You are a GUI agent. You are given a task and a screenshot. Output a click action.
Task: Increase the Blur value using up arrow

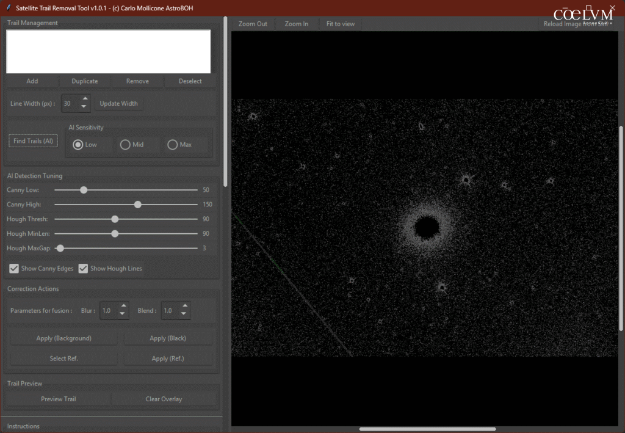click(123, 307)
